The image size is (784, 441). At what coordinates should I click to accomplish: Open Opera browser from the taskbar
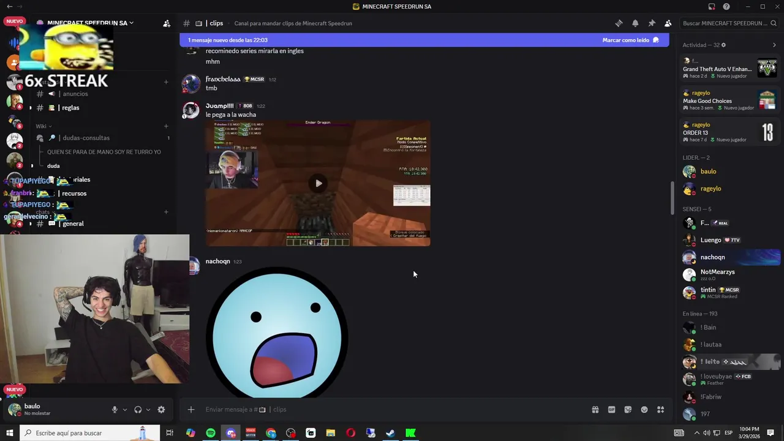350,433
